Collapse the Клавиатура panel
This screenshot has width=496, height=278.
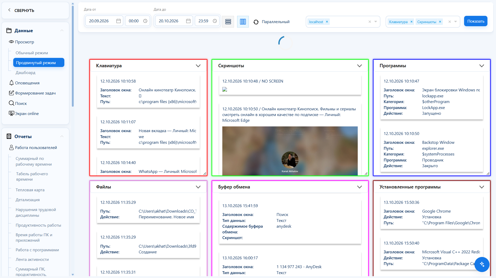pyautogui.click(x=198, y=66)
